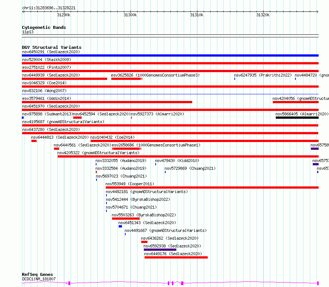The image size is (329, 287).
Task: Click nsv4491667 (gnomADStructuralVariants) label
Action: pos(166,230)
